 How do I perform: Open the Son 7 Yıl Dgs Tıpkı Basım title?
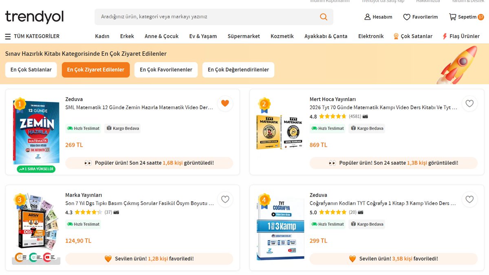click(139, 203)
